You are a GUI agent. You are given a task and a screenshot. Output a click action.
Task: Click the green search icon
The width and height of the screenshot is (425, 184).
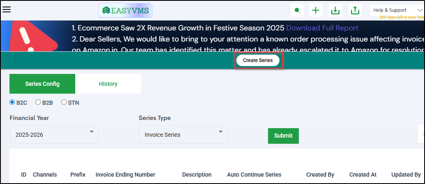pos(297,10)
